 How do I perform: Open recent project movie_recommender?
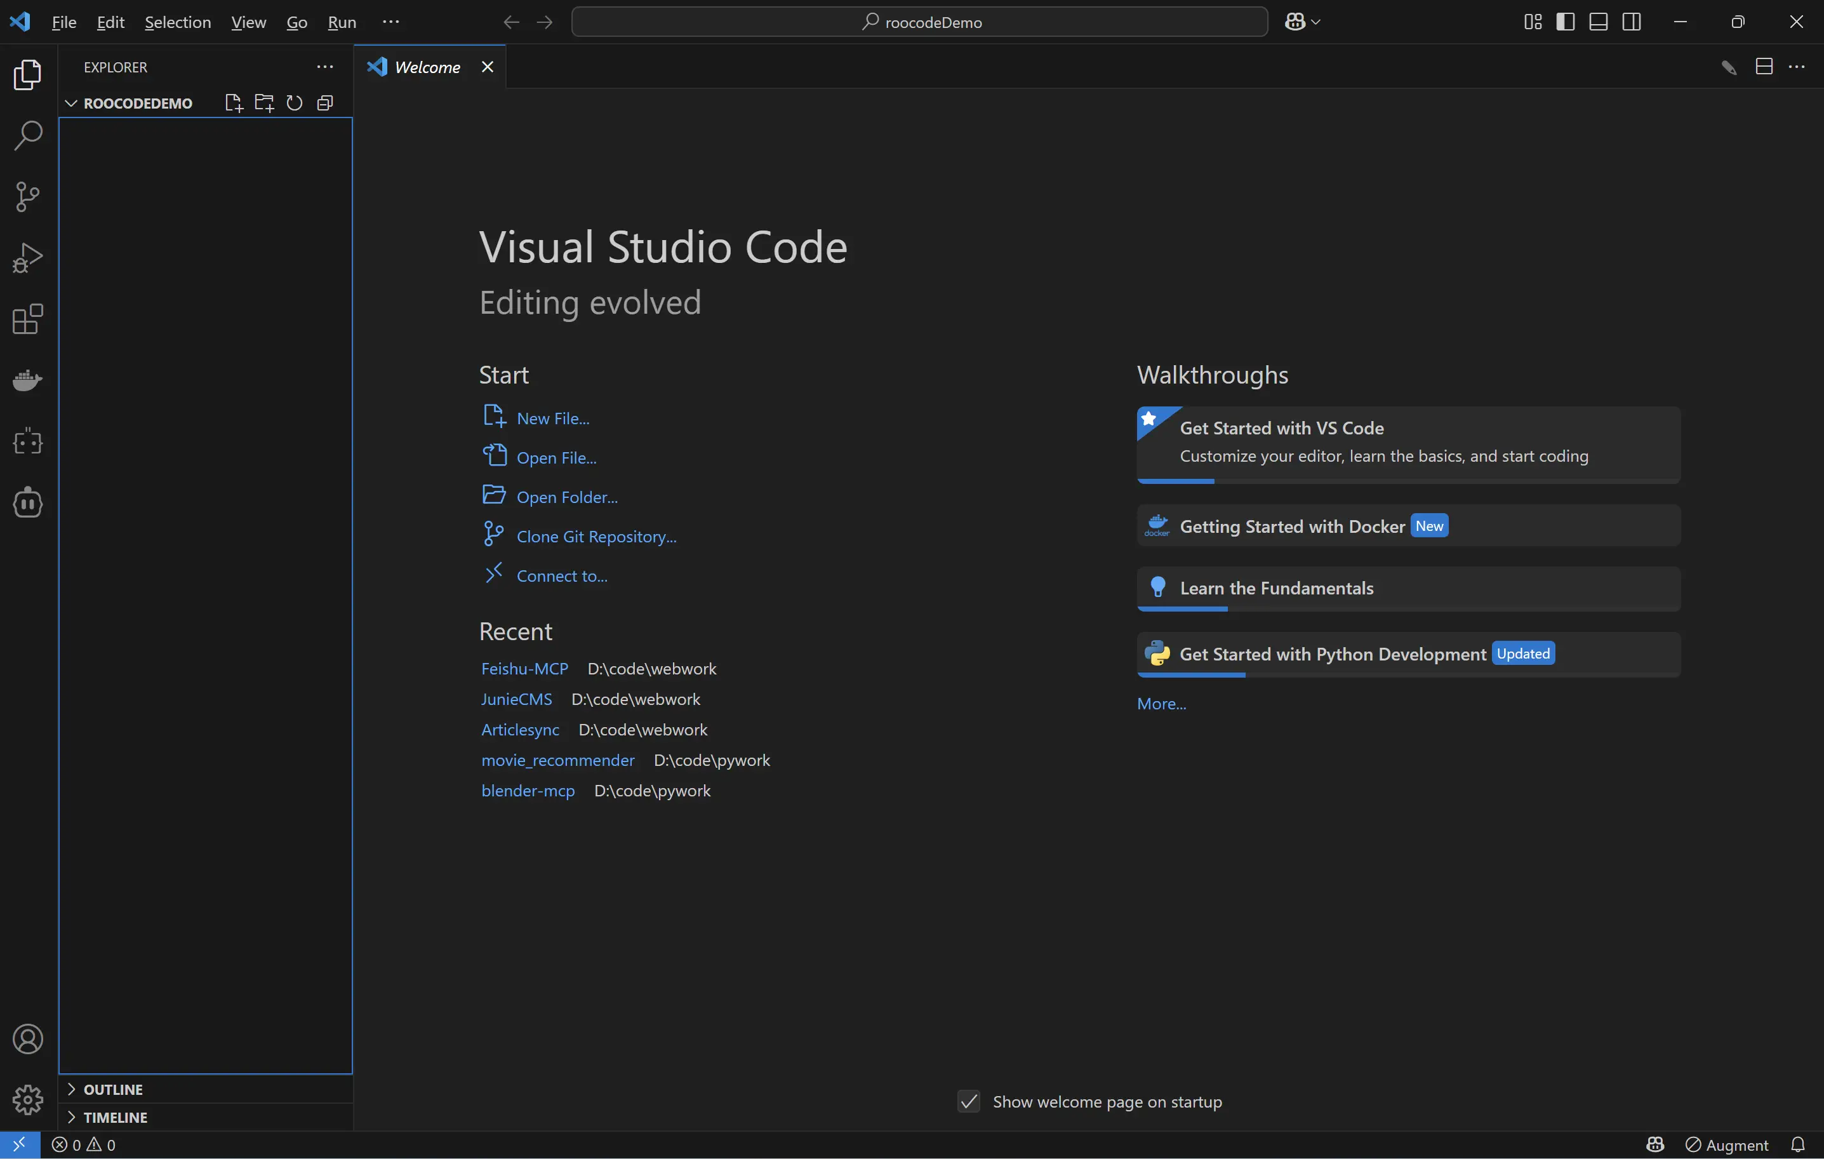coord(558,760)
